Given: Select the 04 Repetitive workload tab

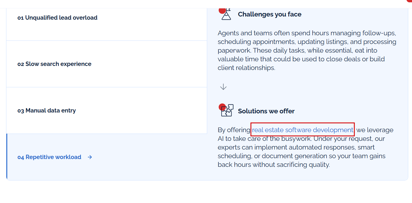Looking at the screenshot, I should point(107,157).
